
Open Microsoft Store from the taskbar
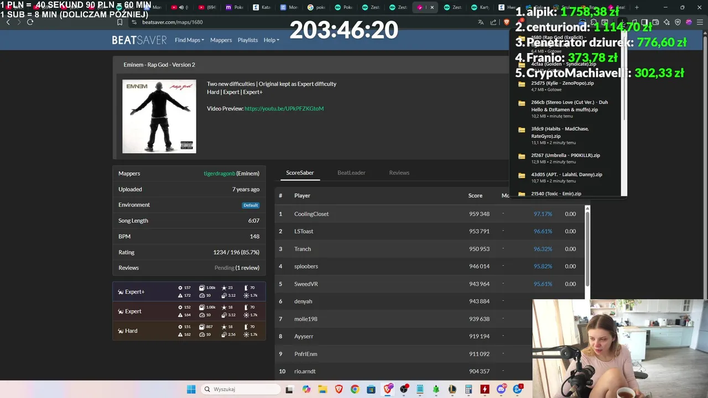pos(371,389)
